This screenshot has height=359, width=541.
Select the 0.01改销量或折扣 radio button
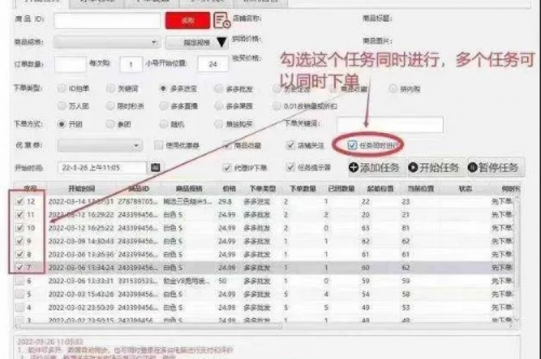click(276, 106)
